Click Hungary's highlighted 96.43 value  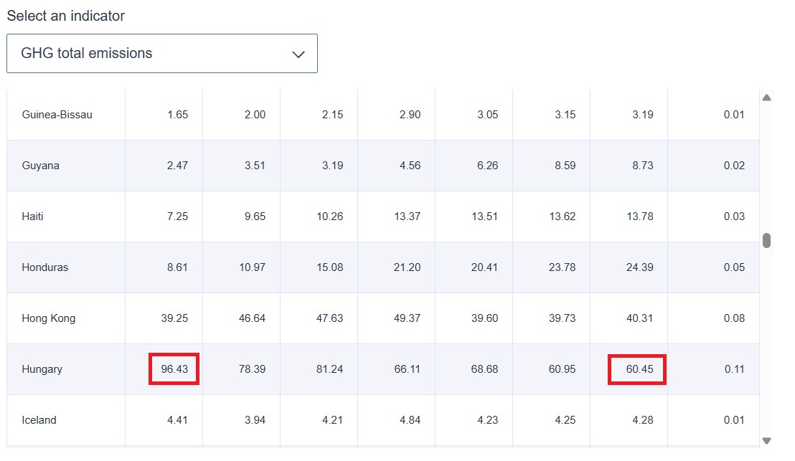coord(174,369)
